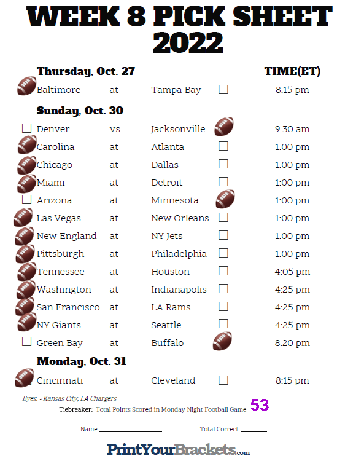
Task: Tick the Green Bay checkbox
Action: [27, 342]
